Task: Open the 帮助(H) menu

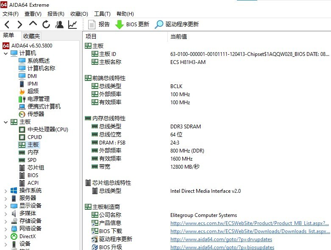Action: pos(125,14)
